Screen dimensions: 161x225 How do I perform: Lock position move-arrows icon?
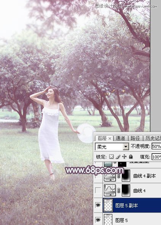(x=124, y=157)
